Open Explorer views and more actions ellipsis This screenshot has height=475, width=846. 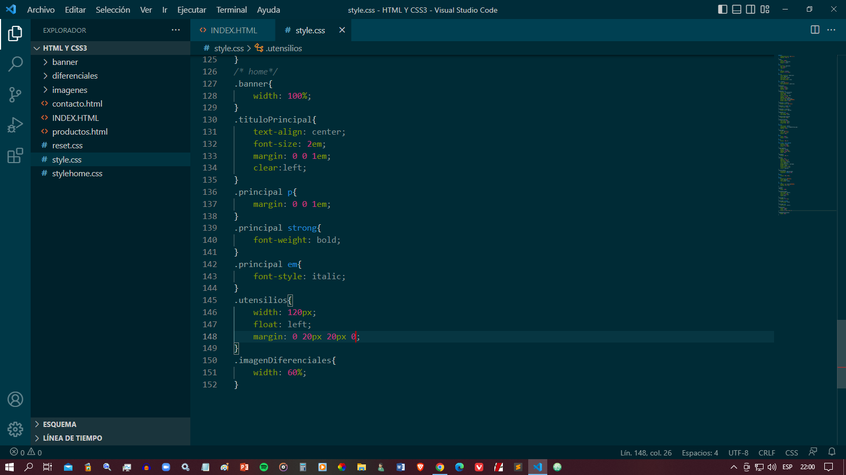176,30
